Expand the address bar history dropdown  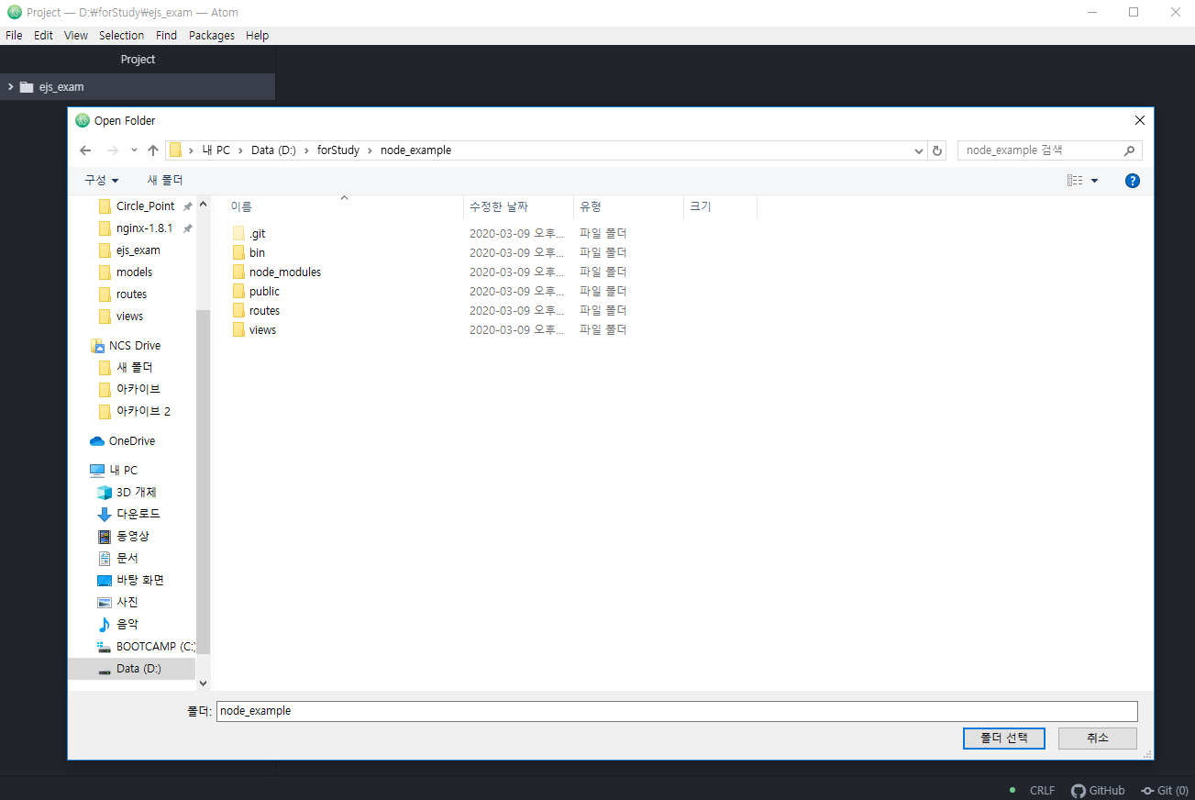920,150
